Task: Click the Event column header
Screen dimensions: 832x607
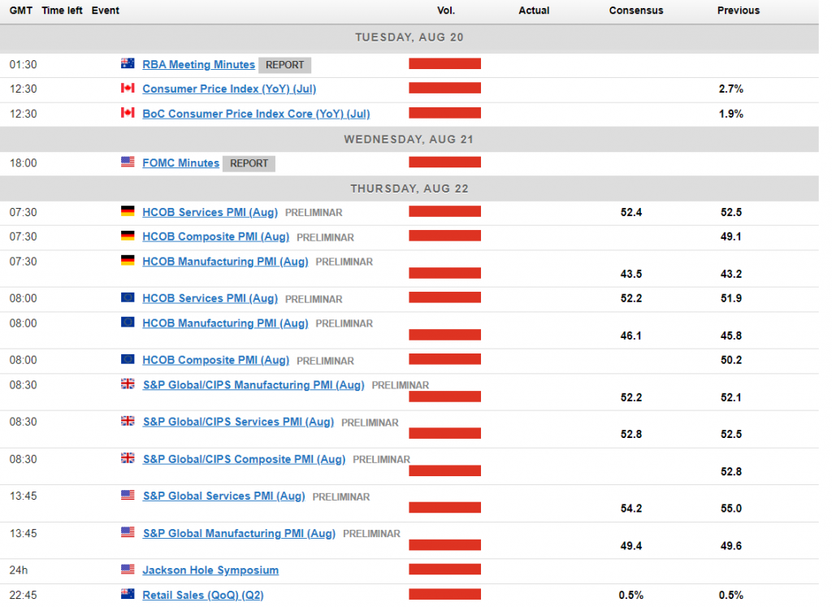Action: click(x=106, y=11)
